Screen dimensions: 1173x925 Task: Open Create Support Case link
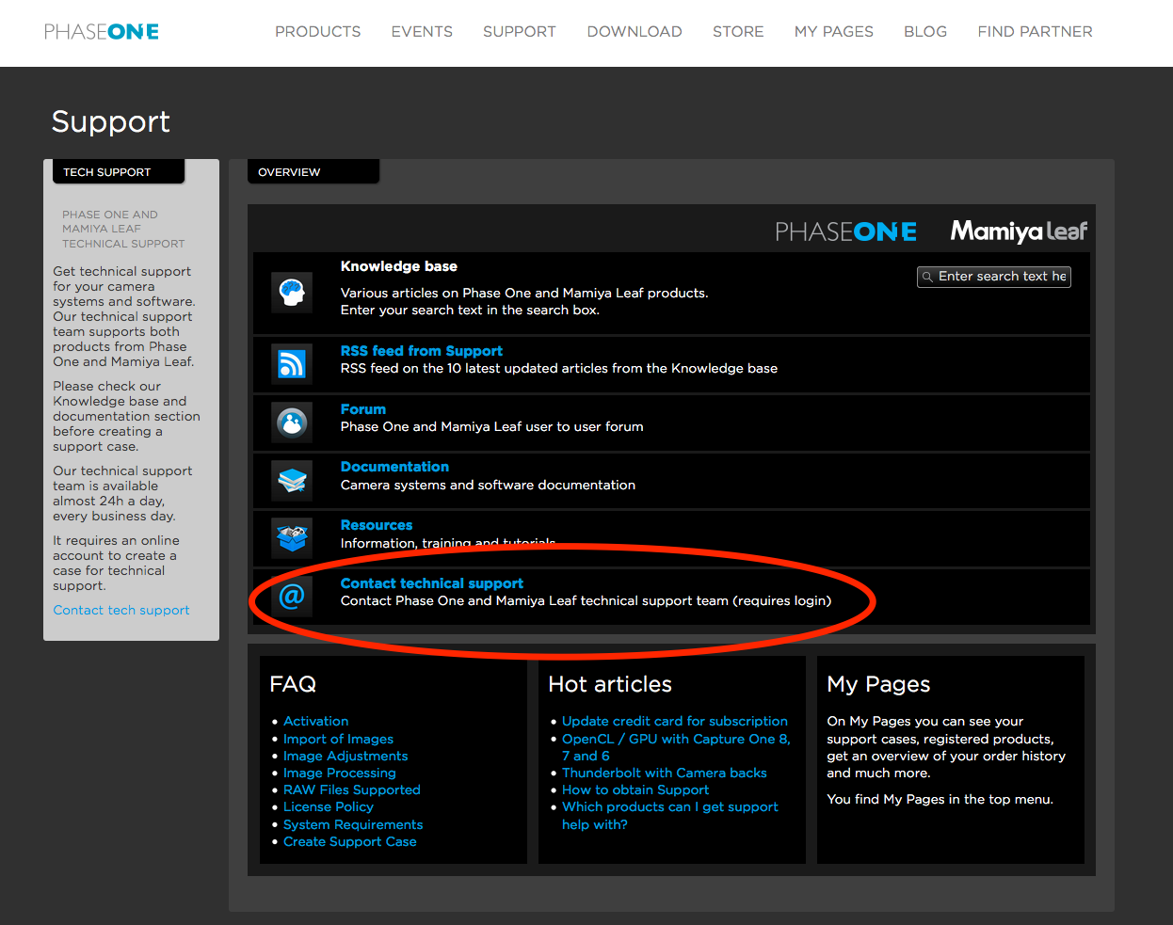point(350,841)
